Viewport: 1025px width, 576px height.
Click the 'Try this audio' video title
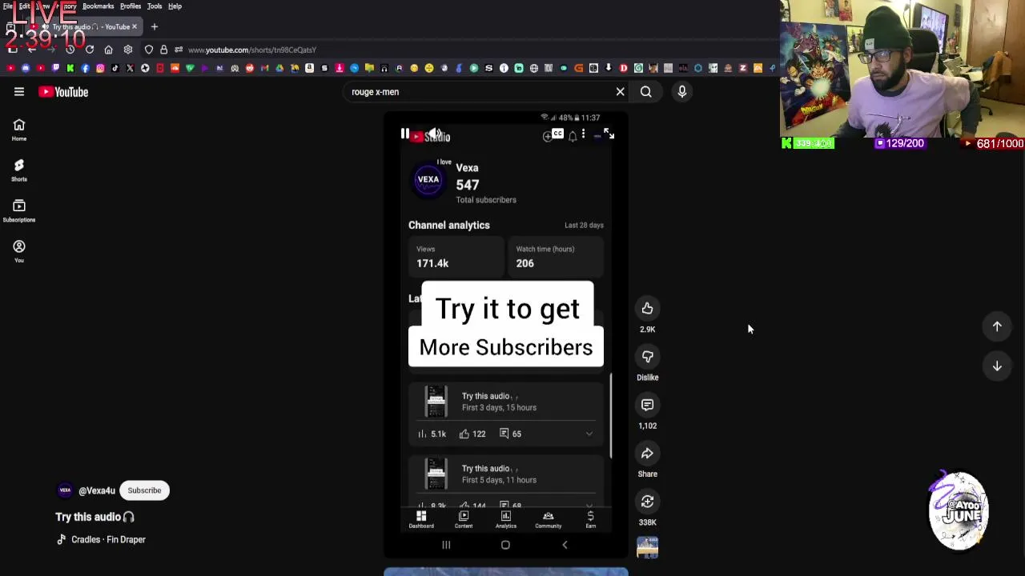point(94,517)
